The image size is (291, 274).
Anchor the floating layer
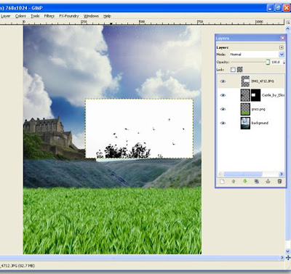[x=268, y=181]
